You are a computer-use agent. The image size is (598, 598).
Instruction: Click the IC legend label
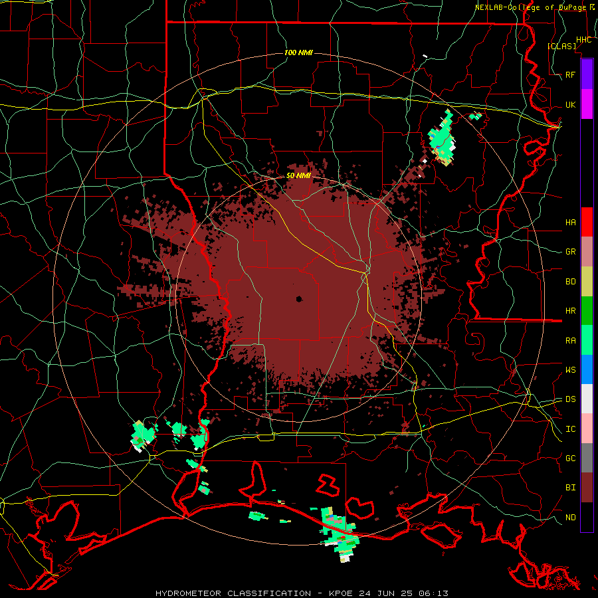pyautogui.click(x=570, y=429)
